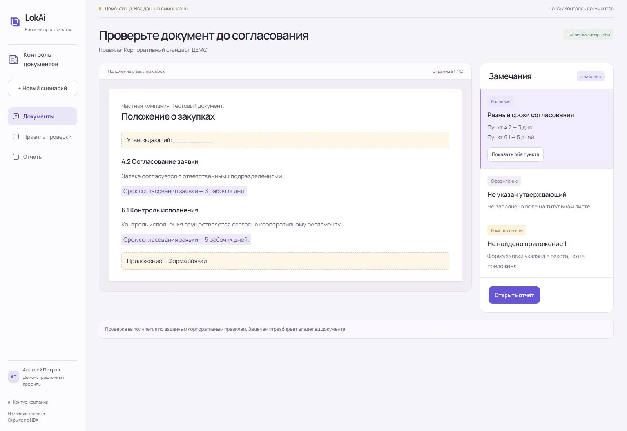Open the Документы section
The image size is (627, 431).
[x=42, y=116]
